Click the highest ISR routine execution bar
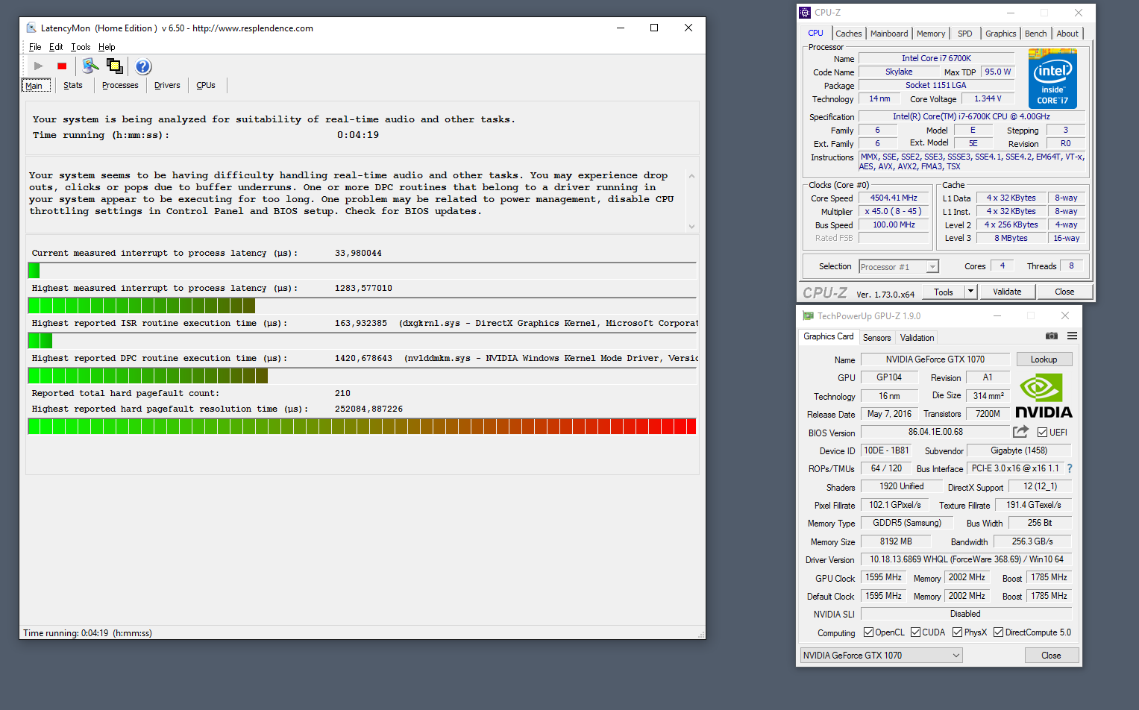Image resolution: width=1139 pixels, height=710 pixels. click(362, 340)
